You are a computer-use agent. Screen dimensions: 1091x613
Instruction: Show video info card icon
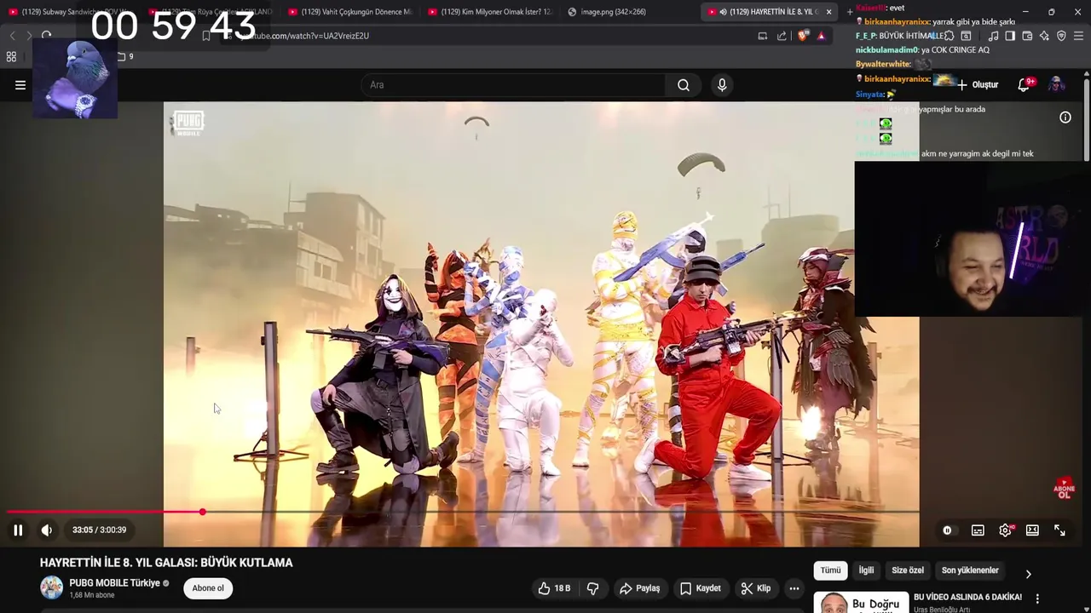coord(1065,117)
